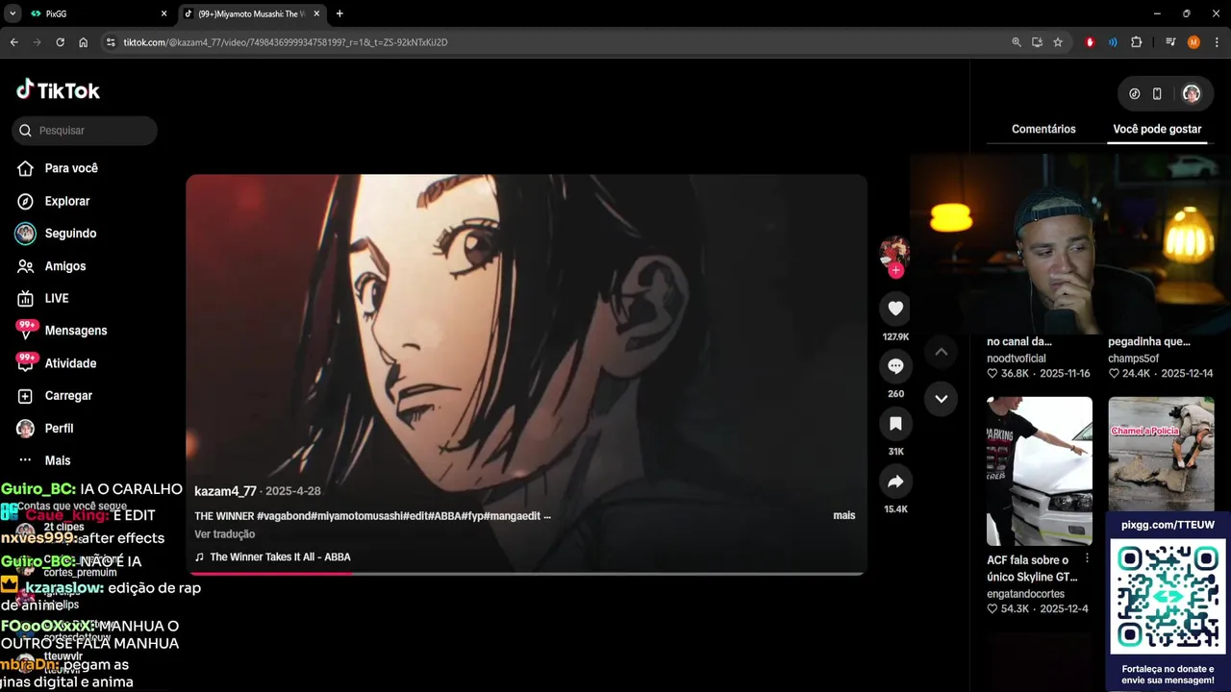Open kazam4_77 profile link
The width and height of the screenshot is (1231, 692).
click(x=225, y=491)
